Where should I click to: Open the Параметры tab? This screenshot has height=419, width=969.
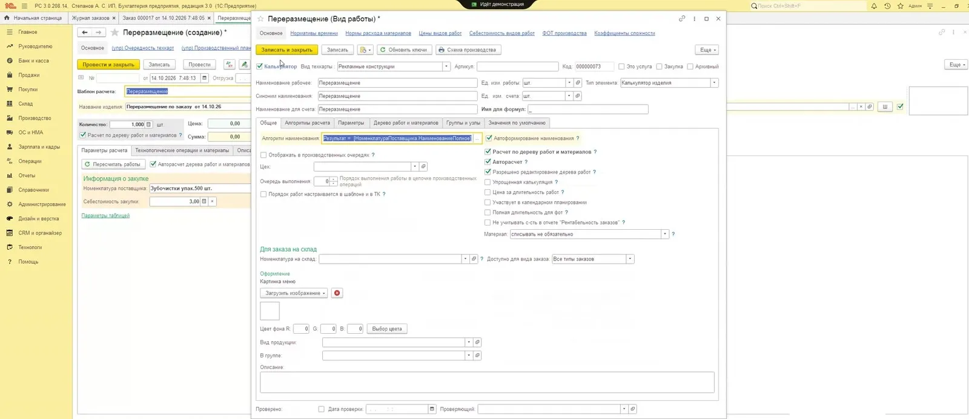[x=351, y=123]
